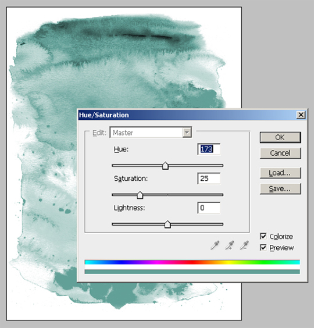Click the Load... button
Viewport: 314px width, 328px height.
[280, 173]
